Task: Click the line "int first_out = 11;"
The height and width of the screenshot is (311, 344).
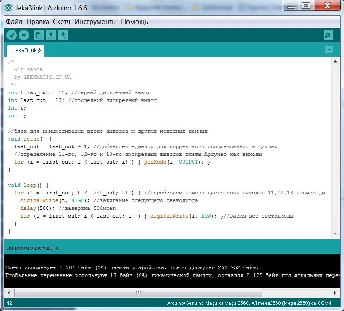Action: [x=38, y=92]
